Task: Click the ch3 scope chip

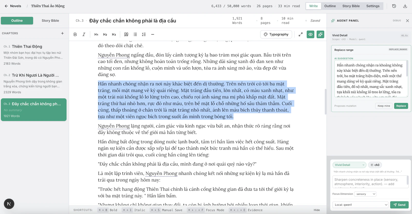Action: point(375,165)
